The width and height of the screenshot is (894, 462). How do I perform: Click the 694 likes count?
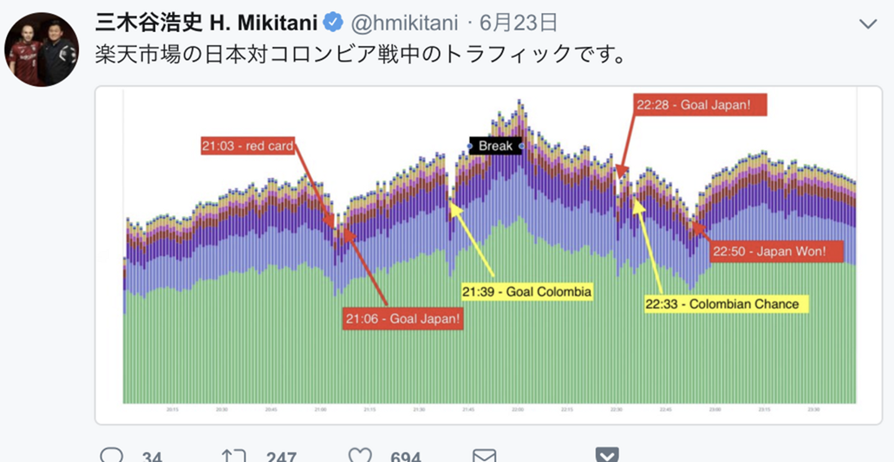(x=406, y=458)
